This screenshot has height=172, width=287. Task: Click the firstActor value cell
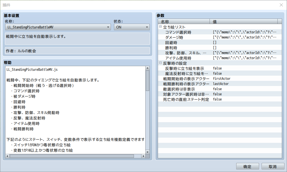pyautogui.click(x=222, y=79)
